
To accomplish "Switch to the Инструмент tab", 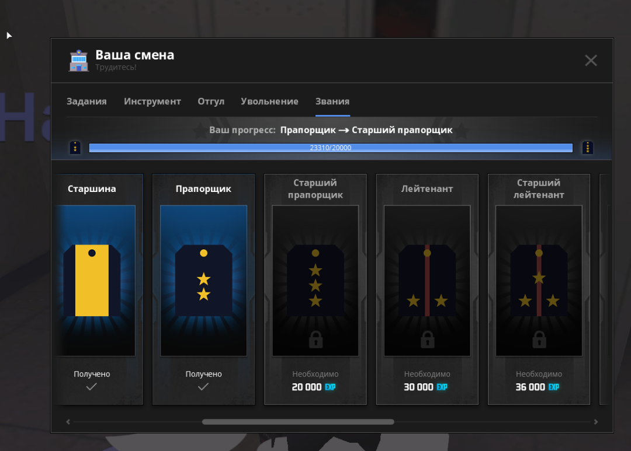I will pos(152,102).
